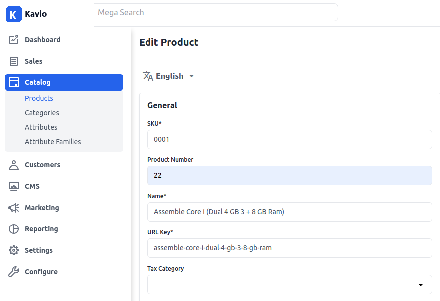Open the English language dropdown

click(168, 76)
